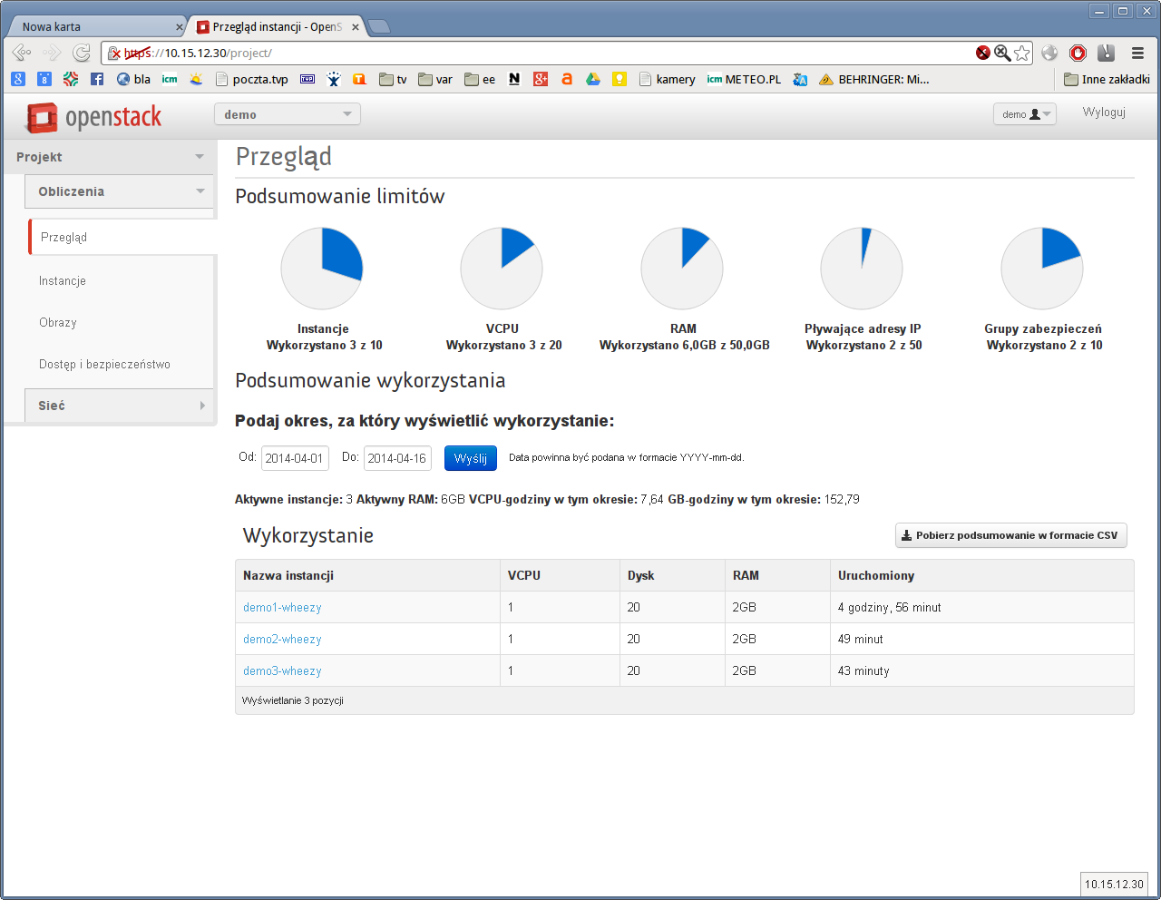This screenshot has width=1161, height=900.
Task: Bookmark this page with the star icon
Action: click(x=1022, y=53)
